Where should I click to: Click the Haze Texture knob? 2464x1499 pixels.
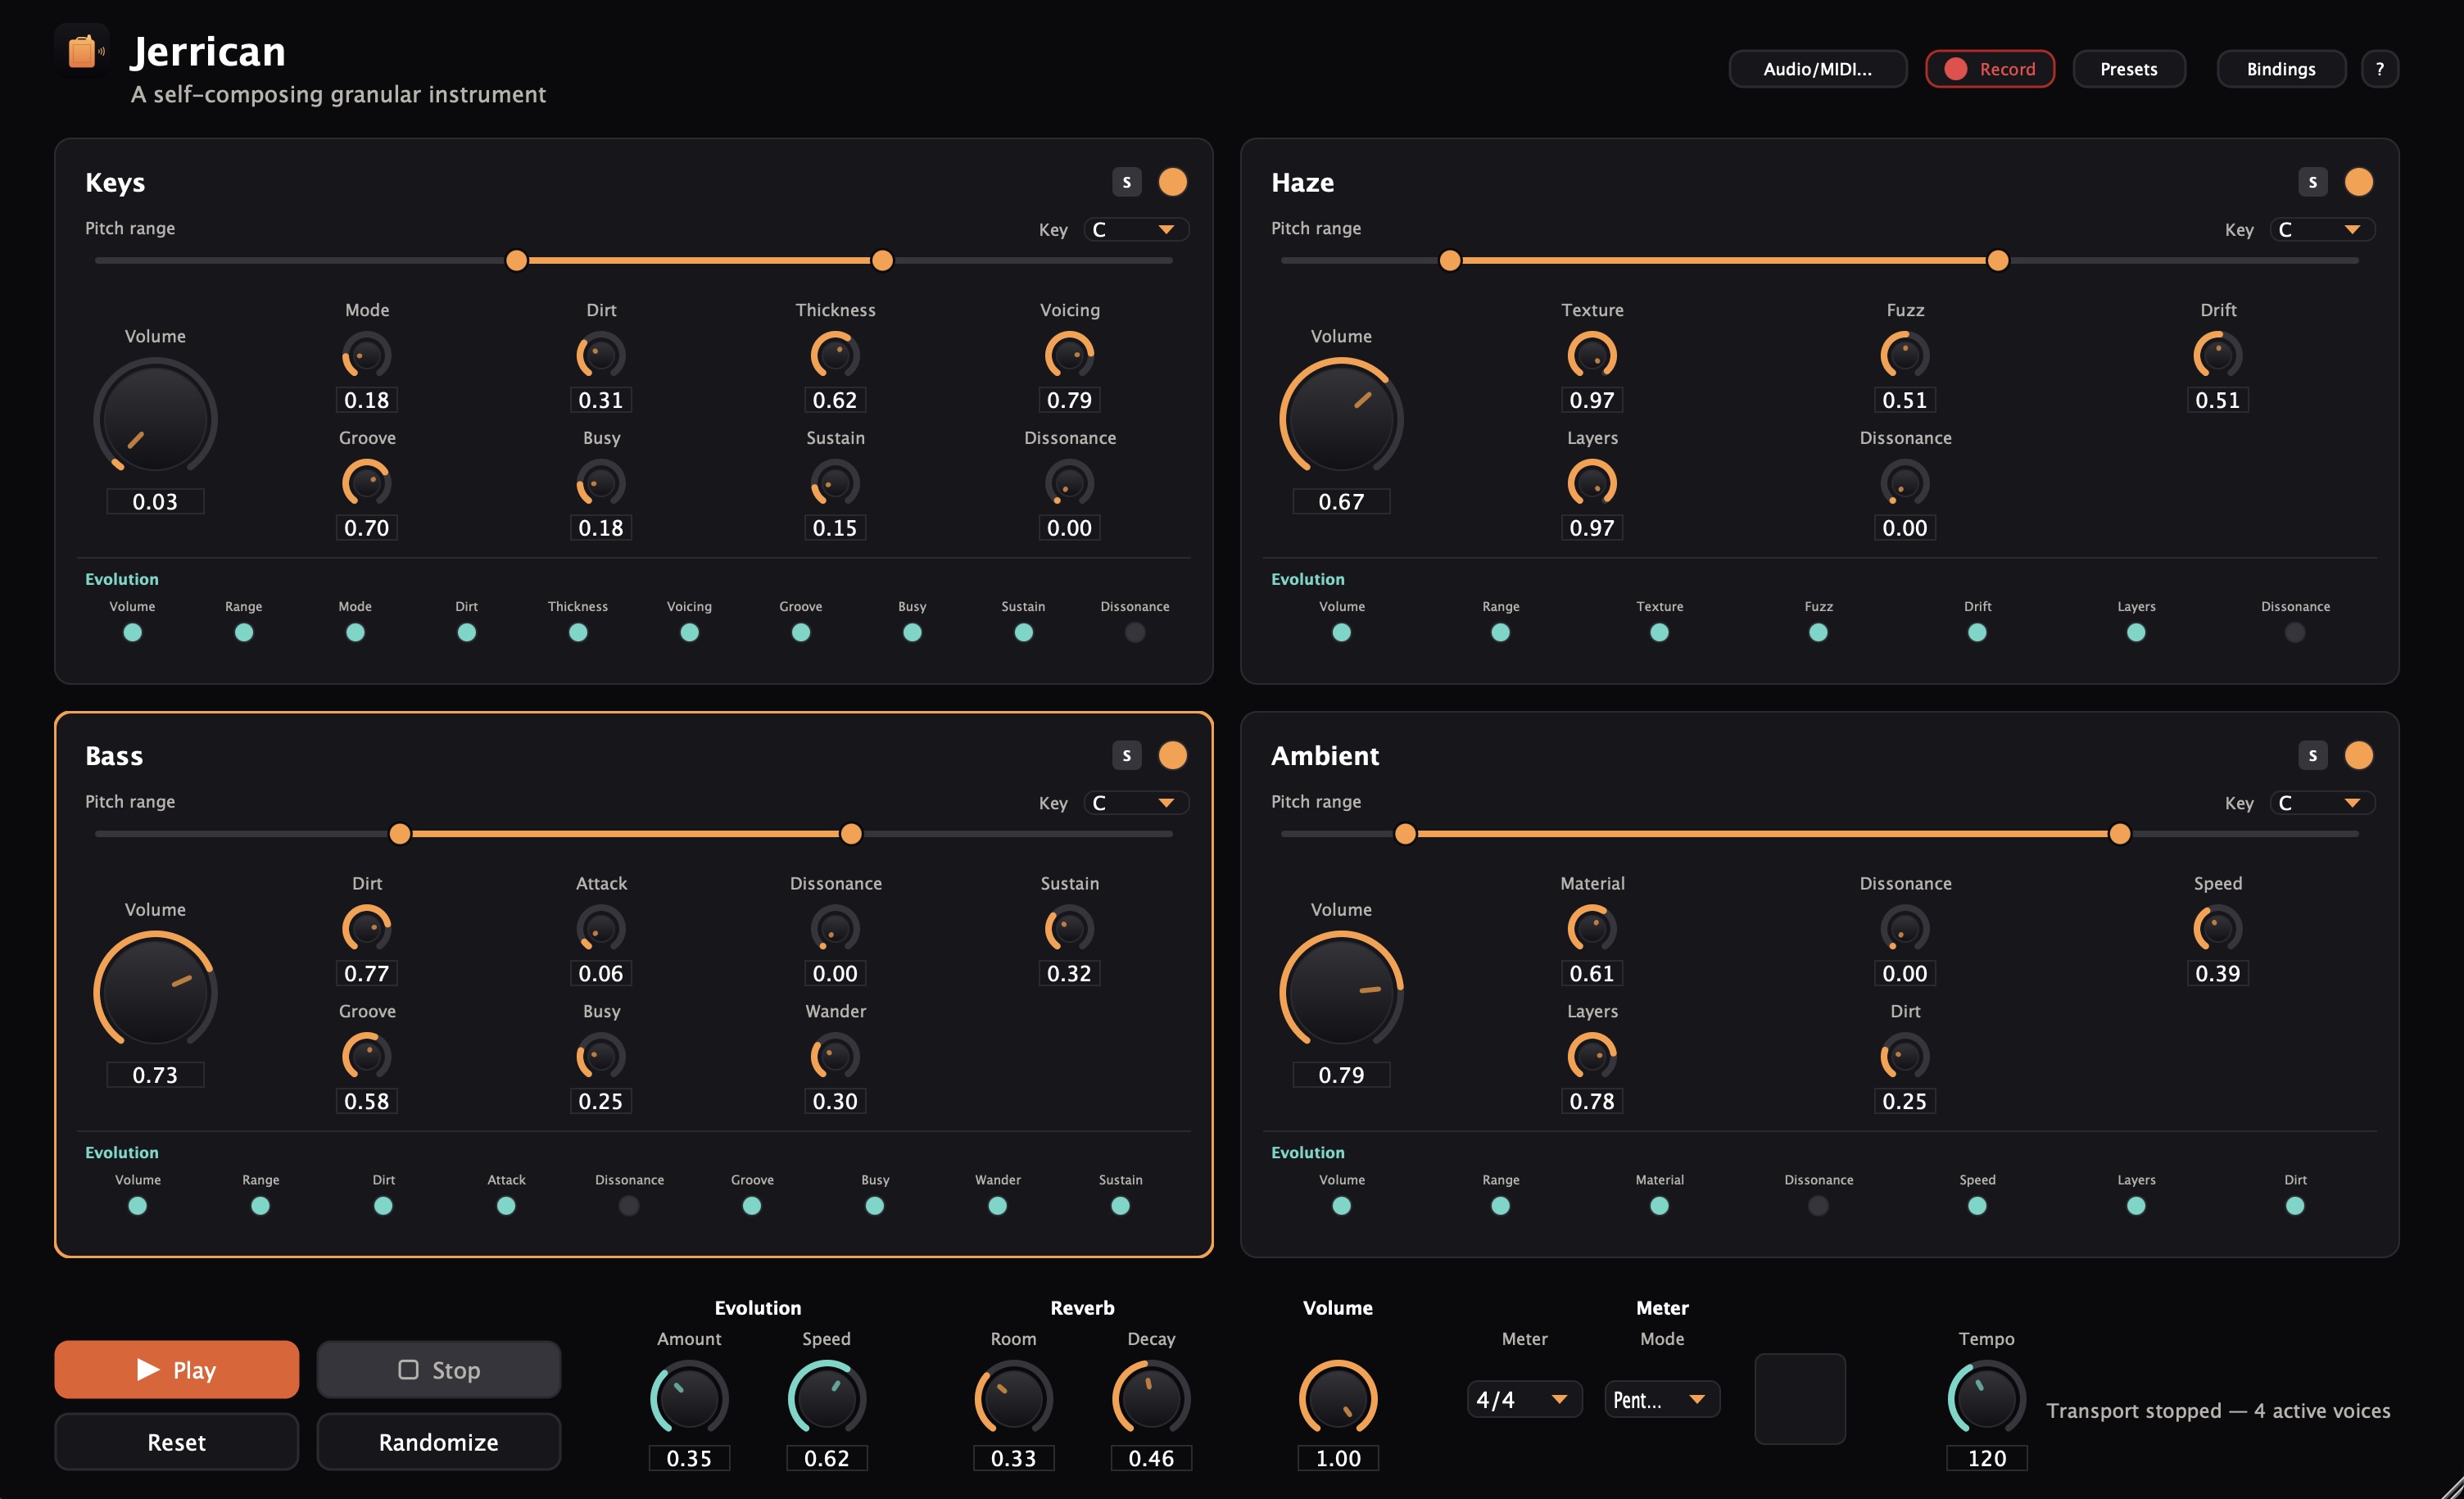pos(1592,355)
